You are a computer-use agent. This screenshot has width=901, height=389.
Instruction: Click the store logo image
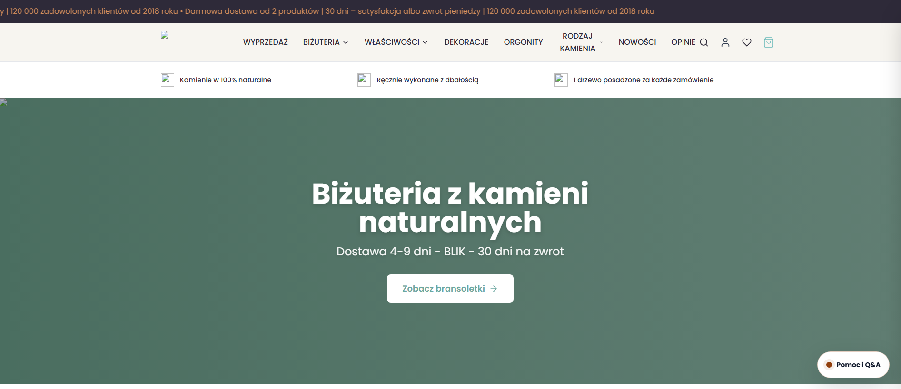[x=165, y=35]
